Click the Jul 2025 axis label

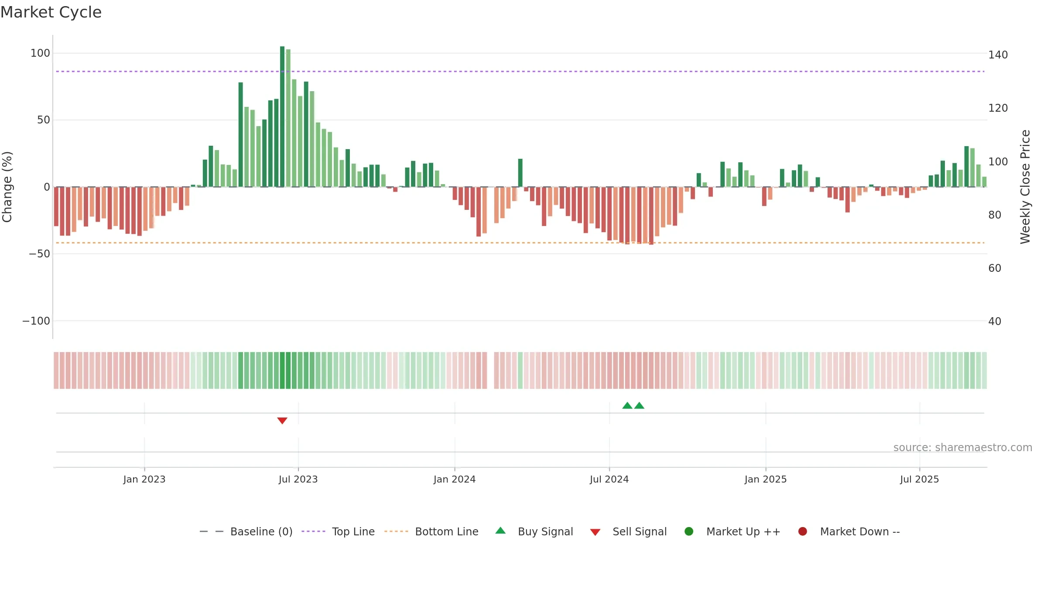point(920,479)
